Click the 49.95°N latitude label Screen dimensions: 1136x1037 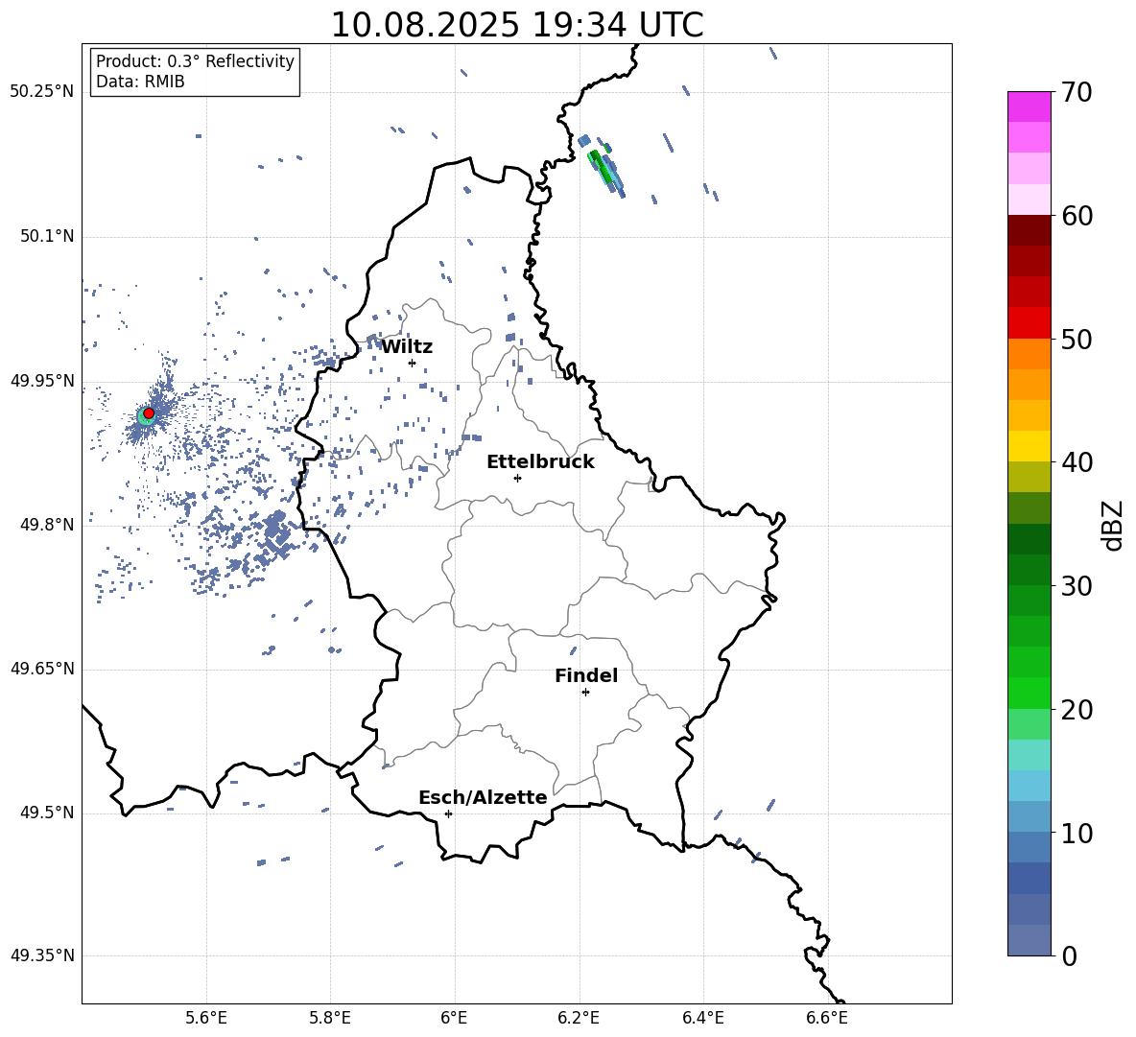pyautogui.click(x=42, y=380)
